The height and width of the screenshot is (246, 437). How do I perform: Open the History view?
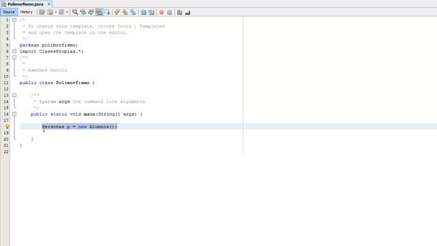pos(27,12)
